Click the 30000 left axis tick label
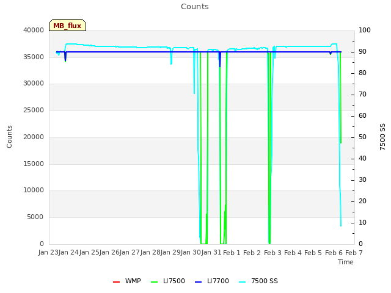Screen dimensions: 391x293 [34, 84]
